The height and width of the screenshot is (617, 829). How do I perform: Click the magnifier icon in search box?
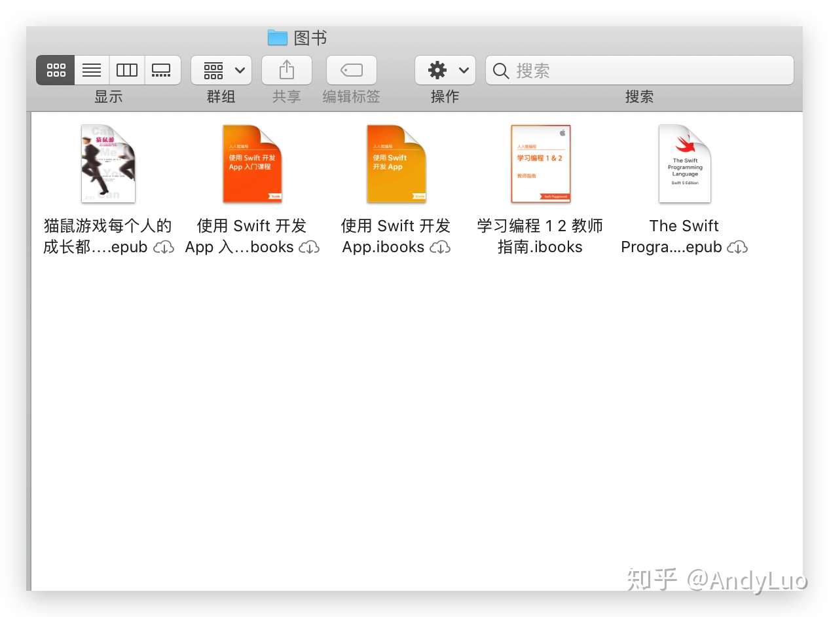(501, 71)
